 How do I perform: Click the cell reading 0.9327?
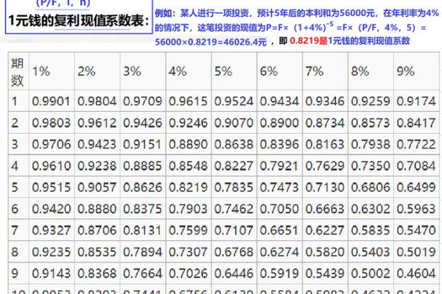coord(51,230)
